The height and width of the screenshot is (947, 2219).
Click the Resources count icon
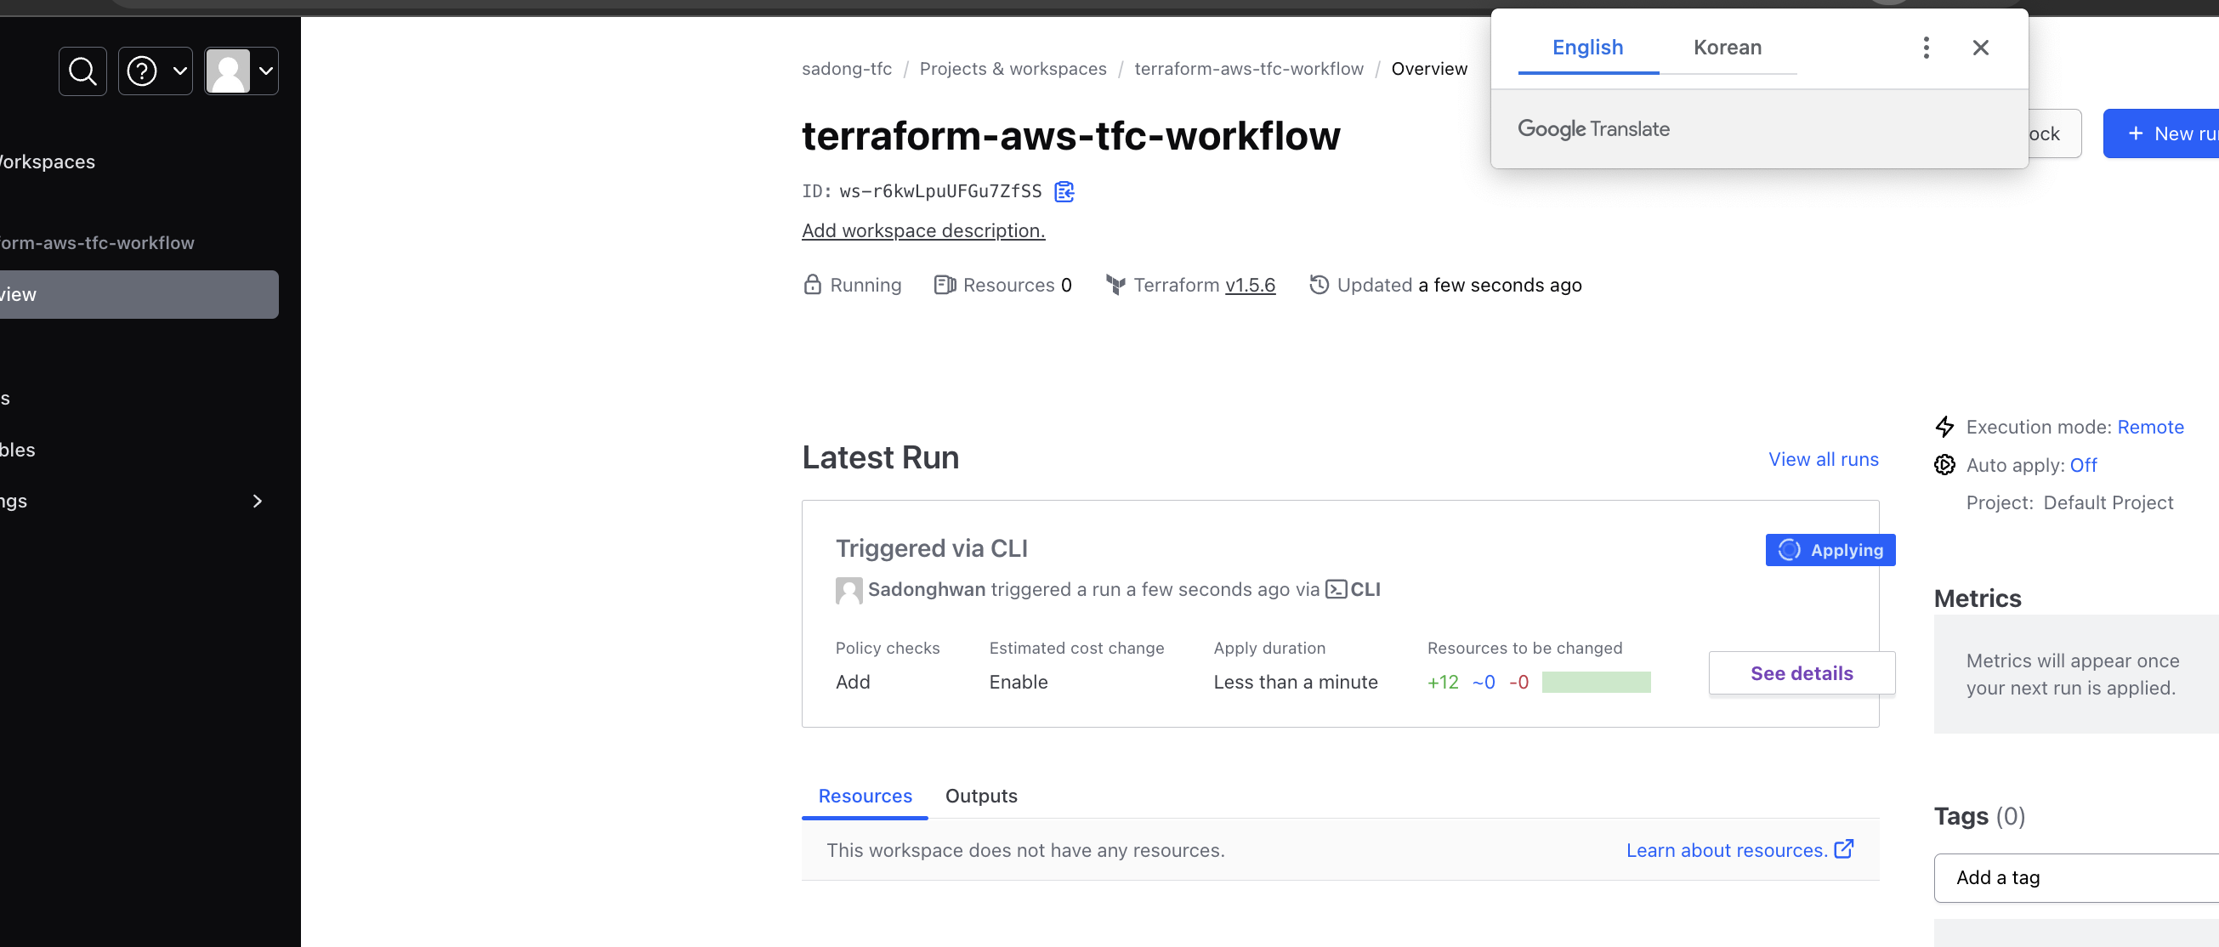pos(945,285)
